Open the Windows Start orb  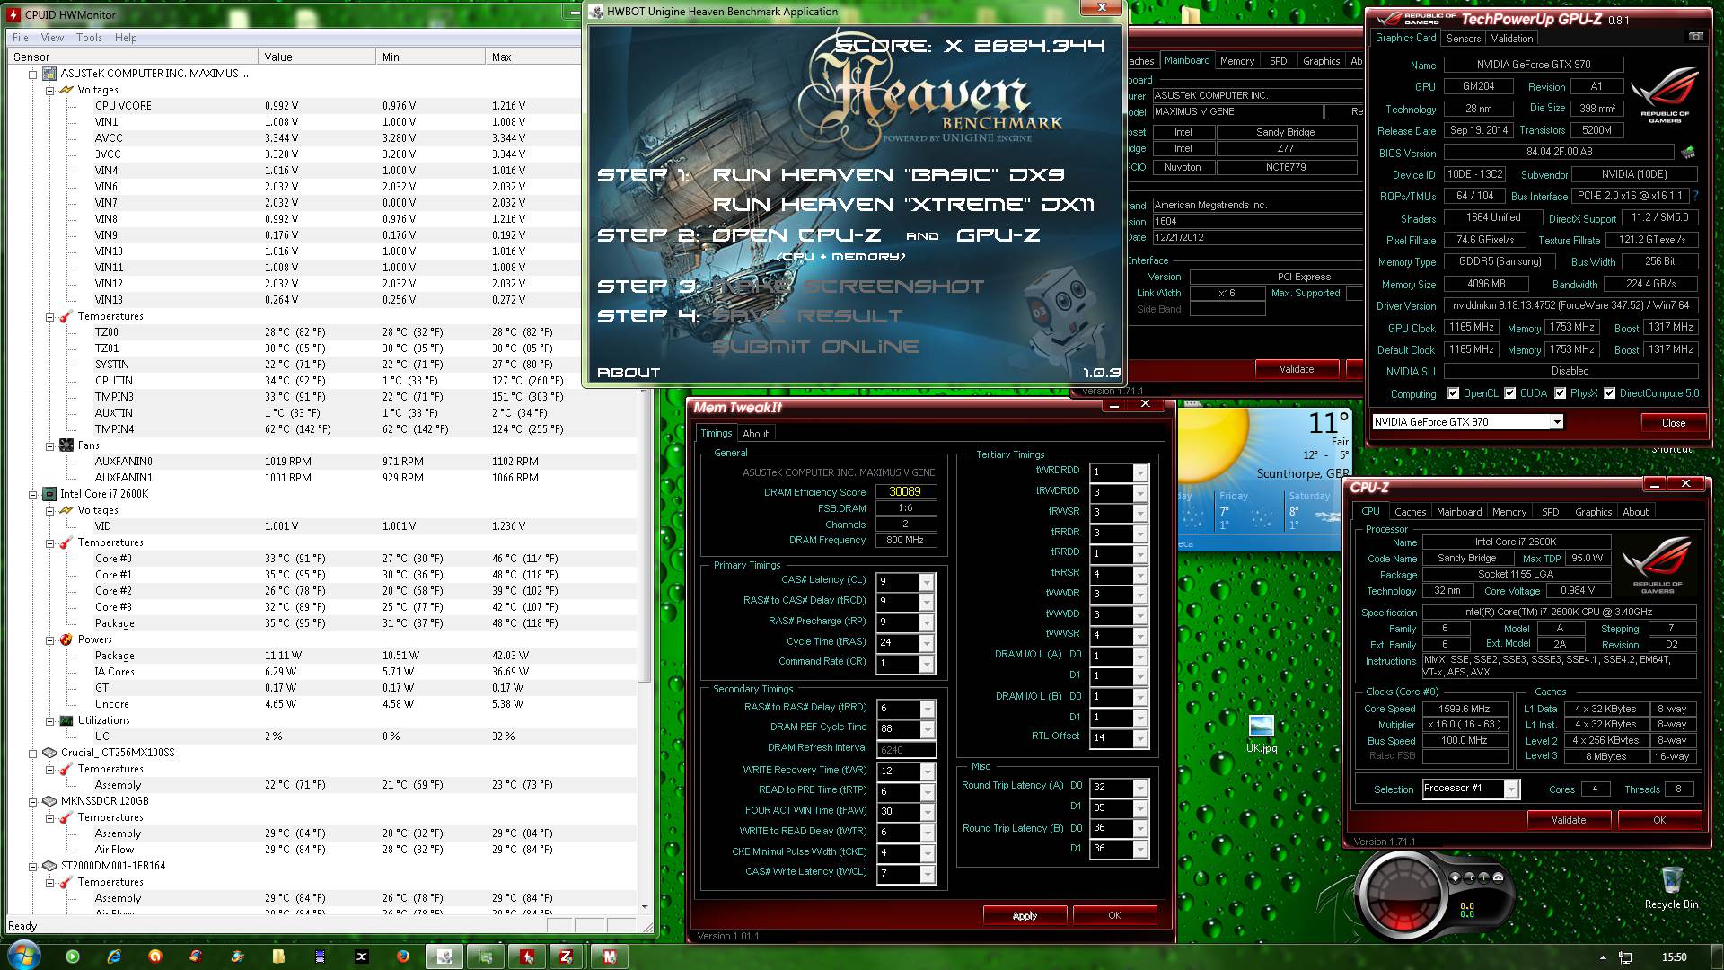point(22,956)
